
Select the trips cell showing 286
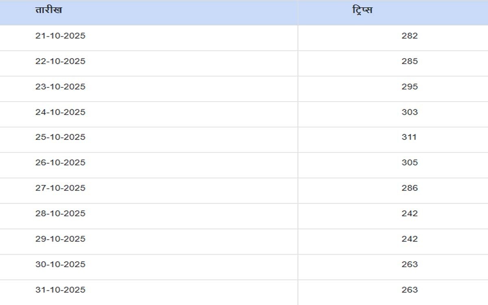(410, 188)
